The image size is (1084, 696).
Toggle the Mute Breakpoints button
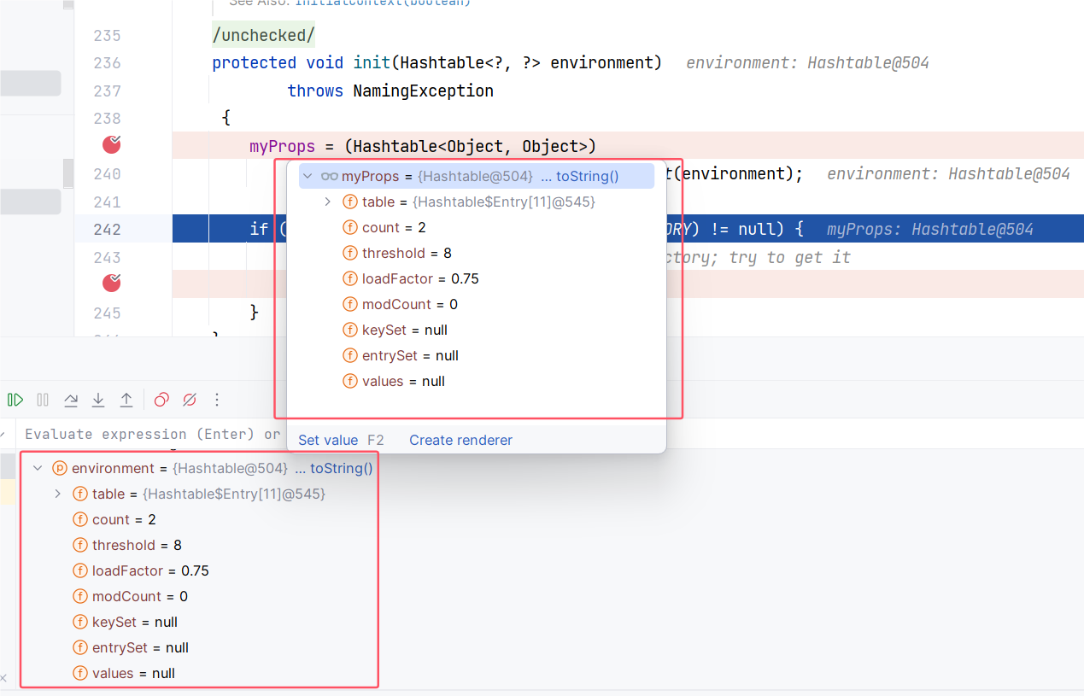point(190,400)
